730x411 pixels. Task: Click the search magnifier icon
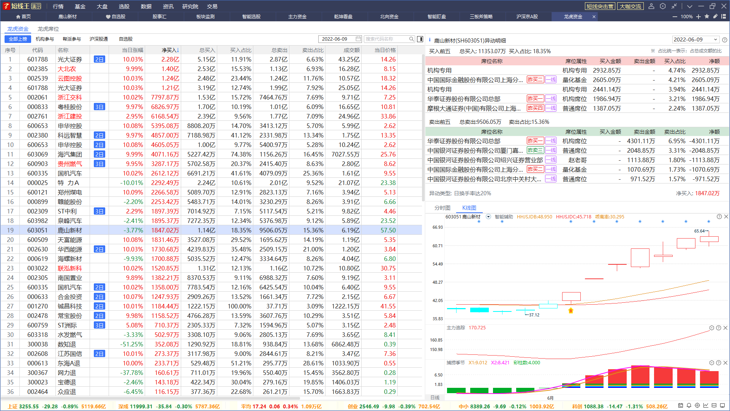(411, 39)
